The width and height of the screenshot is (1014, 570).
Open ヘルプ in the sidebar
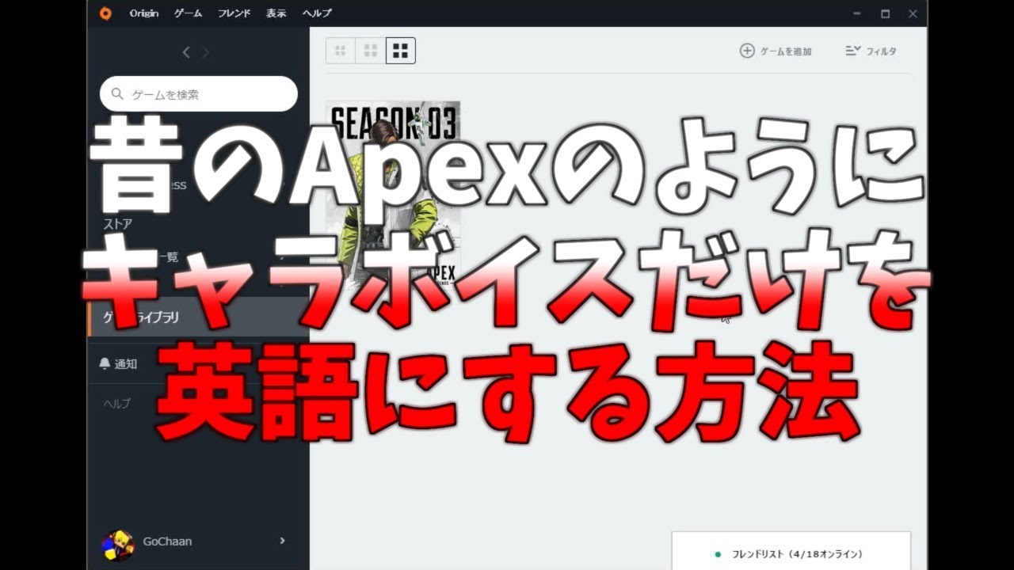[116, 403]
